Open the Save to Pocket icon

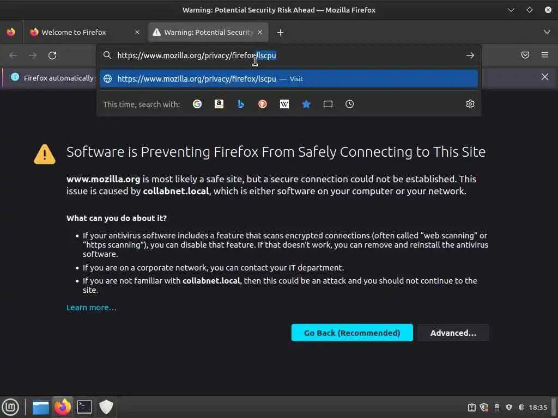[525, 55]
